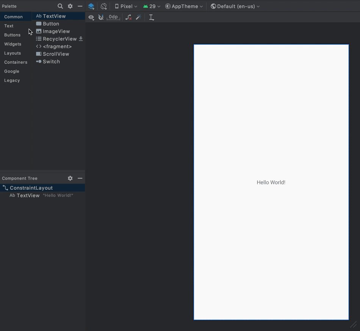Open Component Tree settings gear
Screen dimensions: 360x331
(70, 178)
